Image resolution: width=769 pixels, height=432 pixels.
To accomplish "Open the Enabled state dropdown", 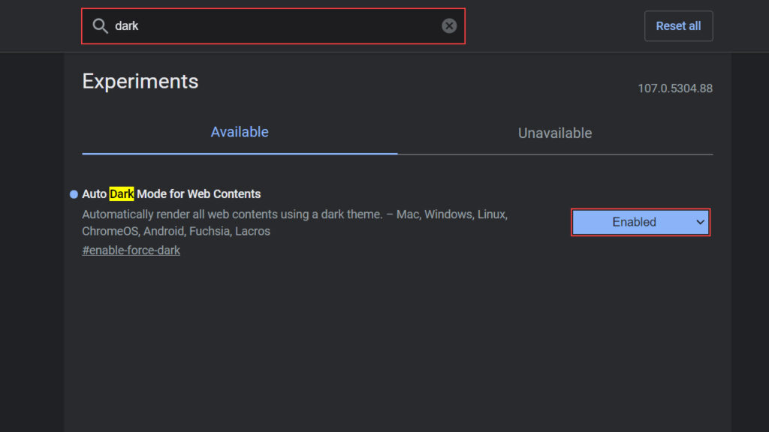I will tap(641, 222).
